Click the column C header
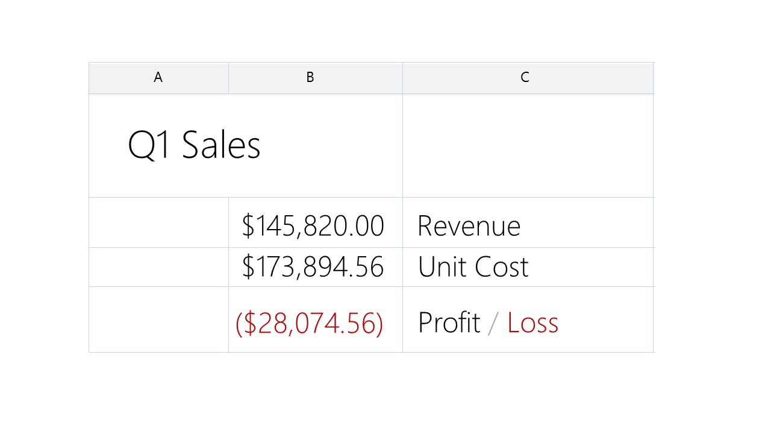771x434 pixels. 525,78
